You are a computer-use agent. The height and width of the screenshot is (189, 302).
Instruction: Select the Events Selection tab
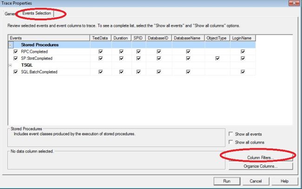[37, 13]
